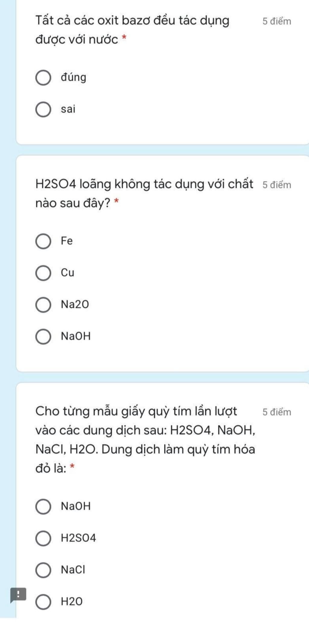Click '5 điểm' label of quỳ tím question
The height and width of the screenshot is (628, 309).
click(x=277, y=412)
